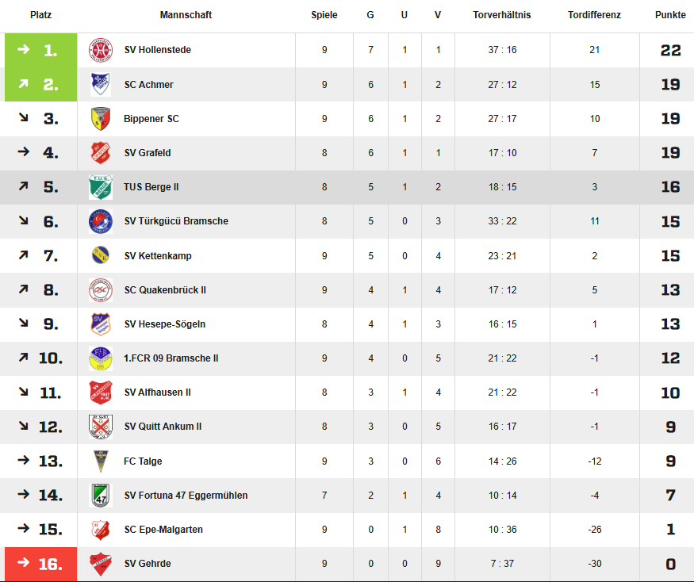Click SV Türkgücü Bramsche club logo
Image resolution: width=694 pixels, height=582 pixels.
(x=100, y=221)
